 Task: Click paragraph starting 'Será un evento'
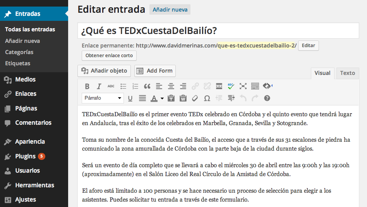[216, 170]
